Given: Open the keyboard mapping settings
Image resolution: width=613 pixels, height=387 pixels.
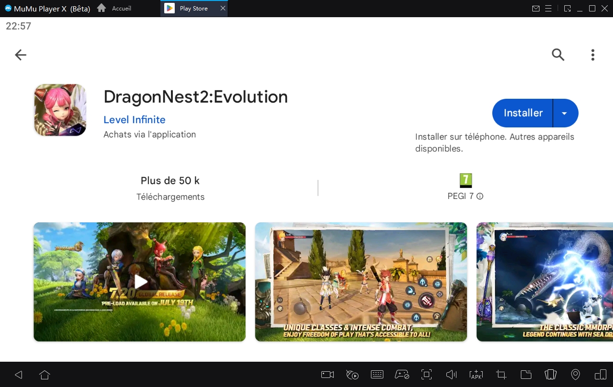Looking at the screenshot, I should pos(377,375).
